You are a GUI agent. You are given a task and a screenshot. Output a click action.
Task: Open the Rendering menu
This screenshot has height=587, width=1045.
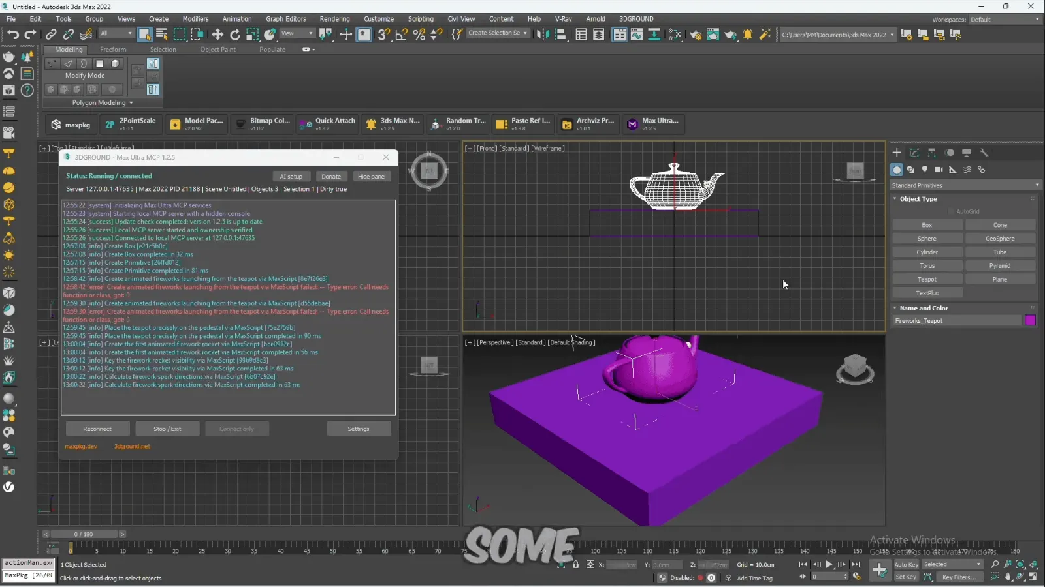pos(334,19)
